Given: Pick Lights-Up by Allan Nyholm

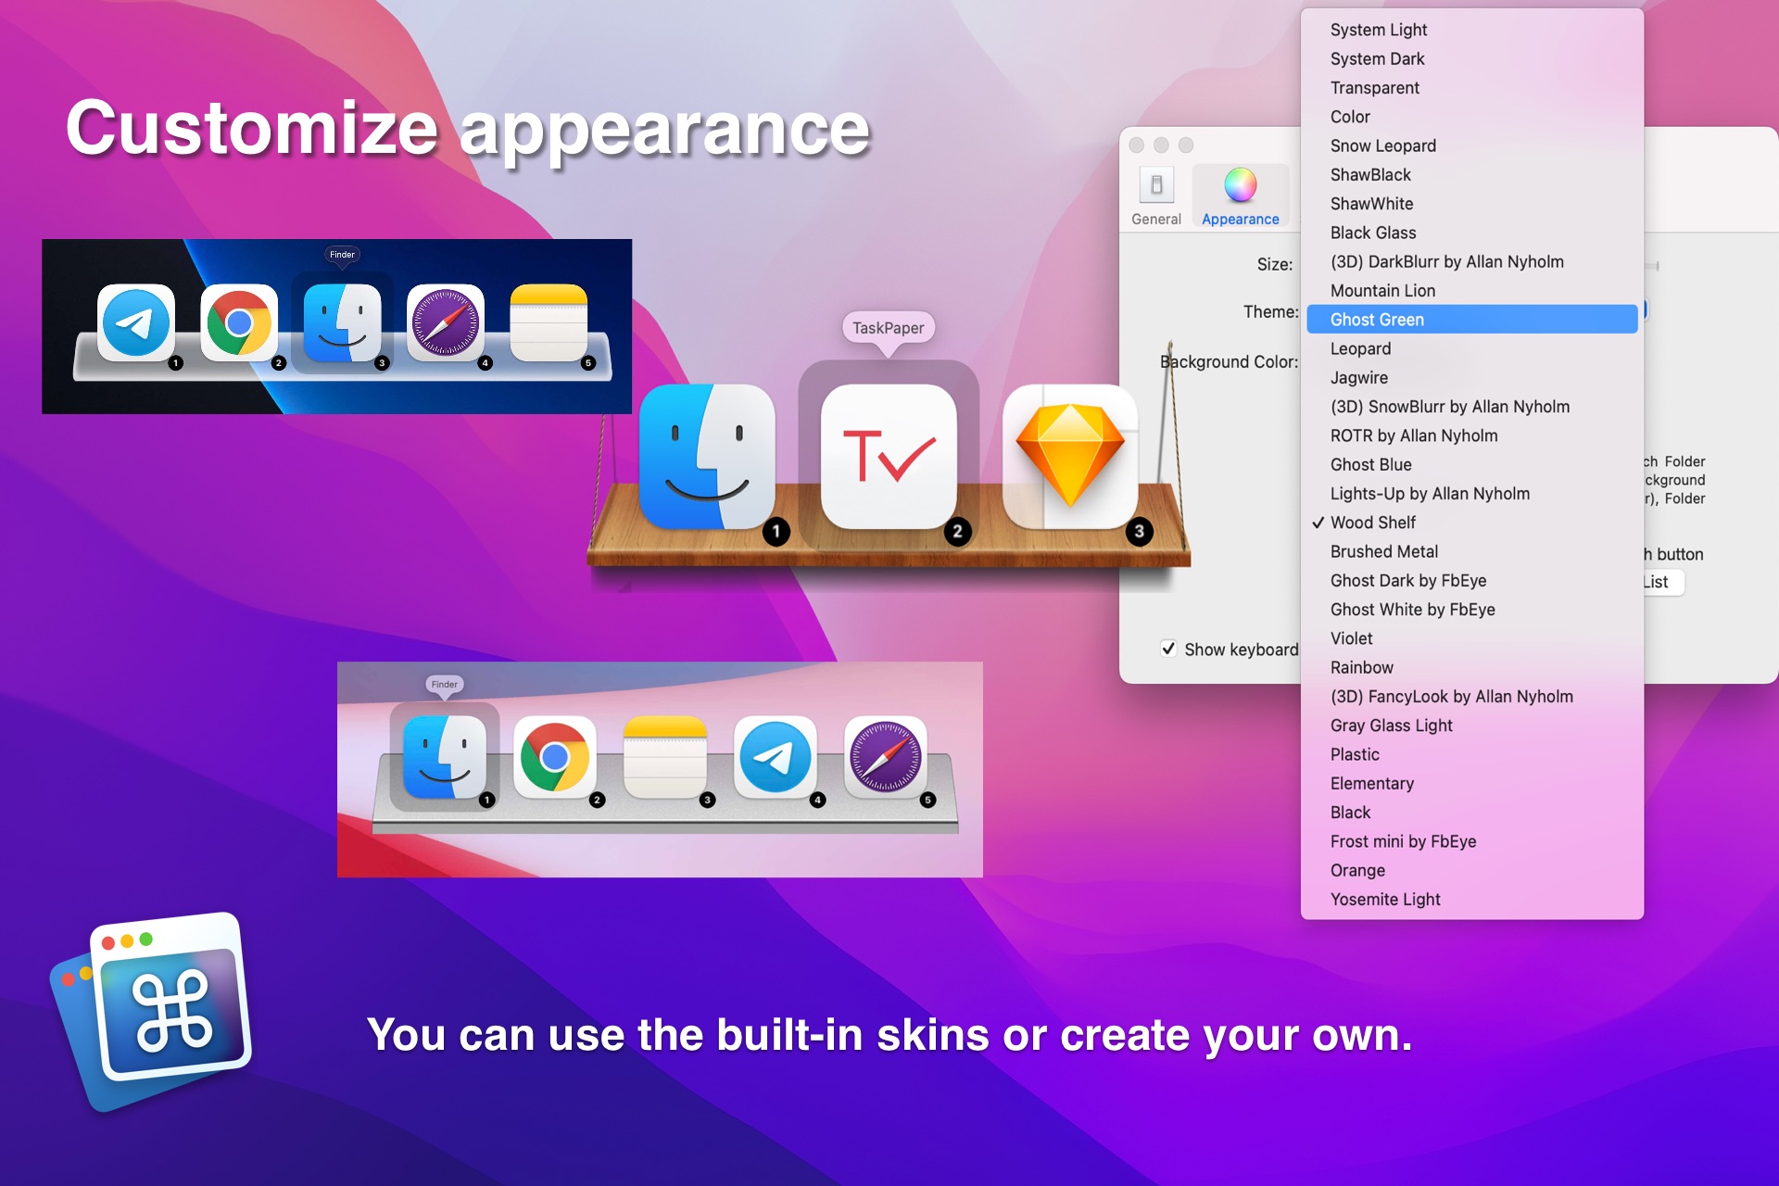Looking at the screenshot, I should point(1472,494).
